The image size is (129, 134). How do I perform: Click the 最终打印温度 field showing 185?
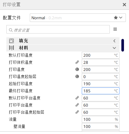(101, 91)
